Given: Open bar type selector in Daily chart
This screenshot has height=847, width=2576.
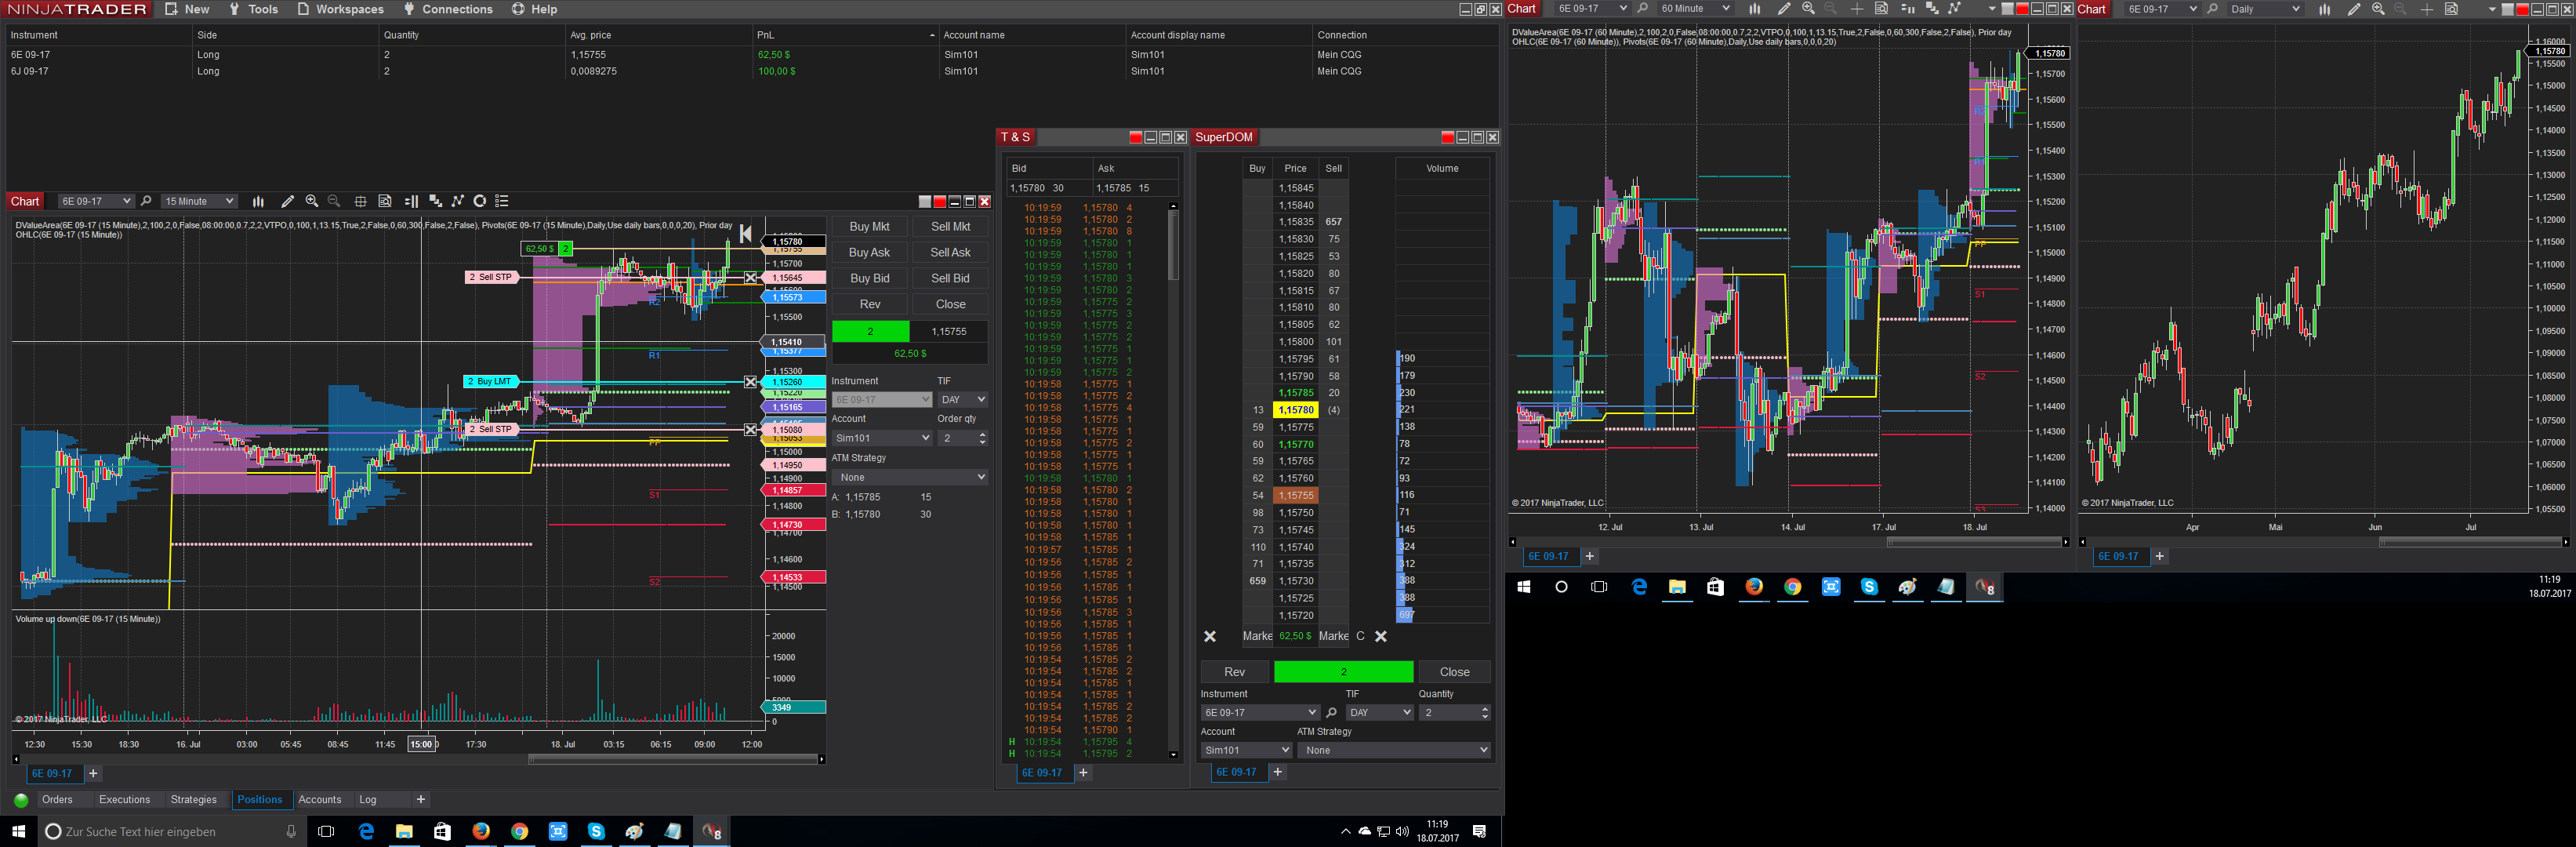Looking at the screenshot, I should [x=2325, y=9].
